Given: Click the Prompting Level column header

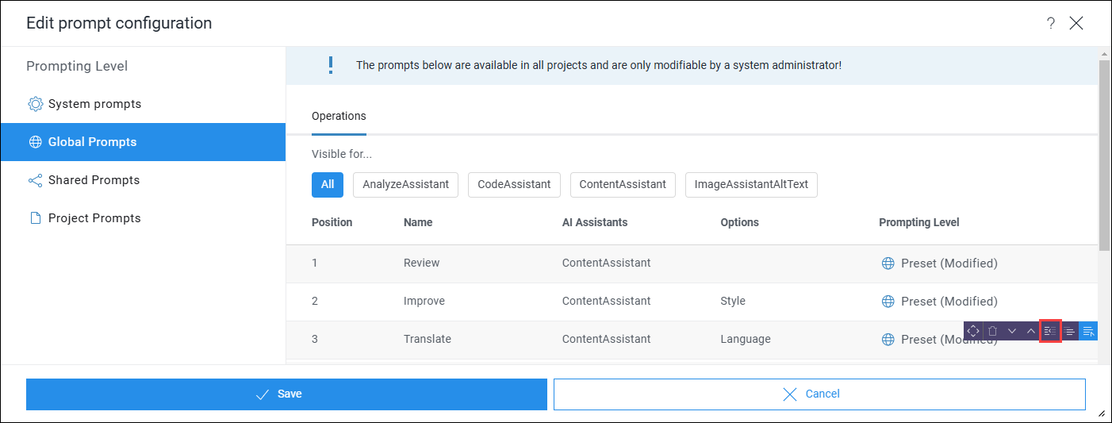Looking at the screenshot, I should coord(919,222).
